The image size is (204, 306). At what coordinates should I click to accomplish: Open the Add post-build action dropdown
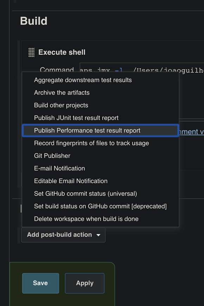pyautogui.click(x=63, y=235)
